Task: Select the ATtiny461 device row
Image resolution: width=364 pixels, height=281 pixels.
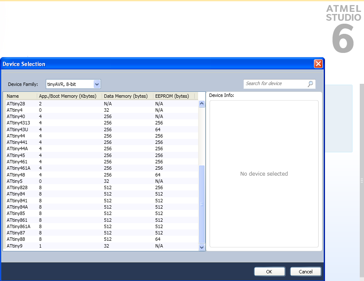Action: pyautogui.click(x=102, y=162)
